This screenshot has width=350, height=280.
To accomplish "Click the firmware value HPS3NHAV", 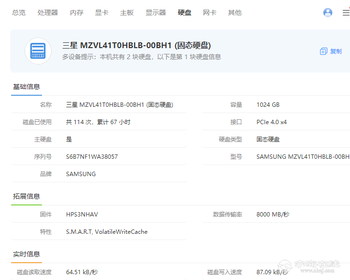I will coord(82,214).
